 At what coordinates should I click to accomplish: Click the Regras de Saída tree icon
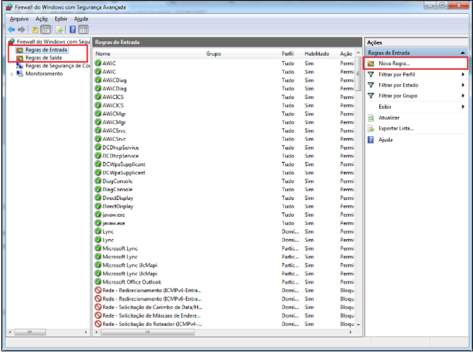[x=20, y=58]
